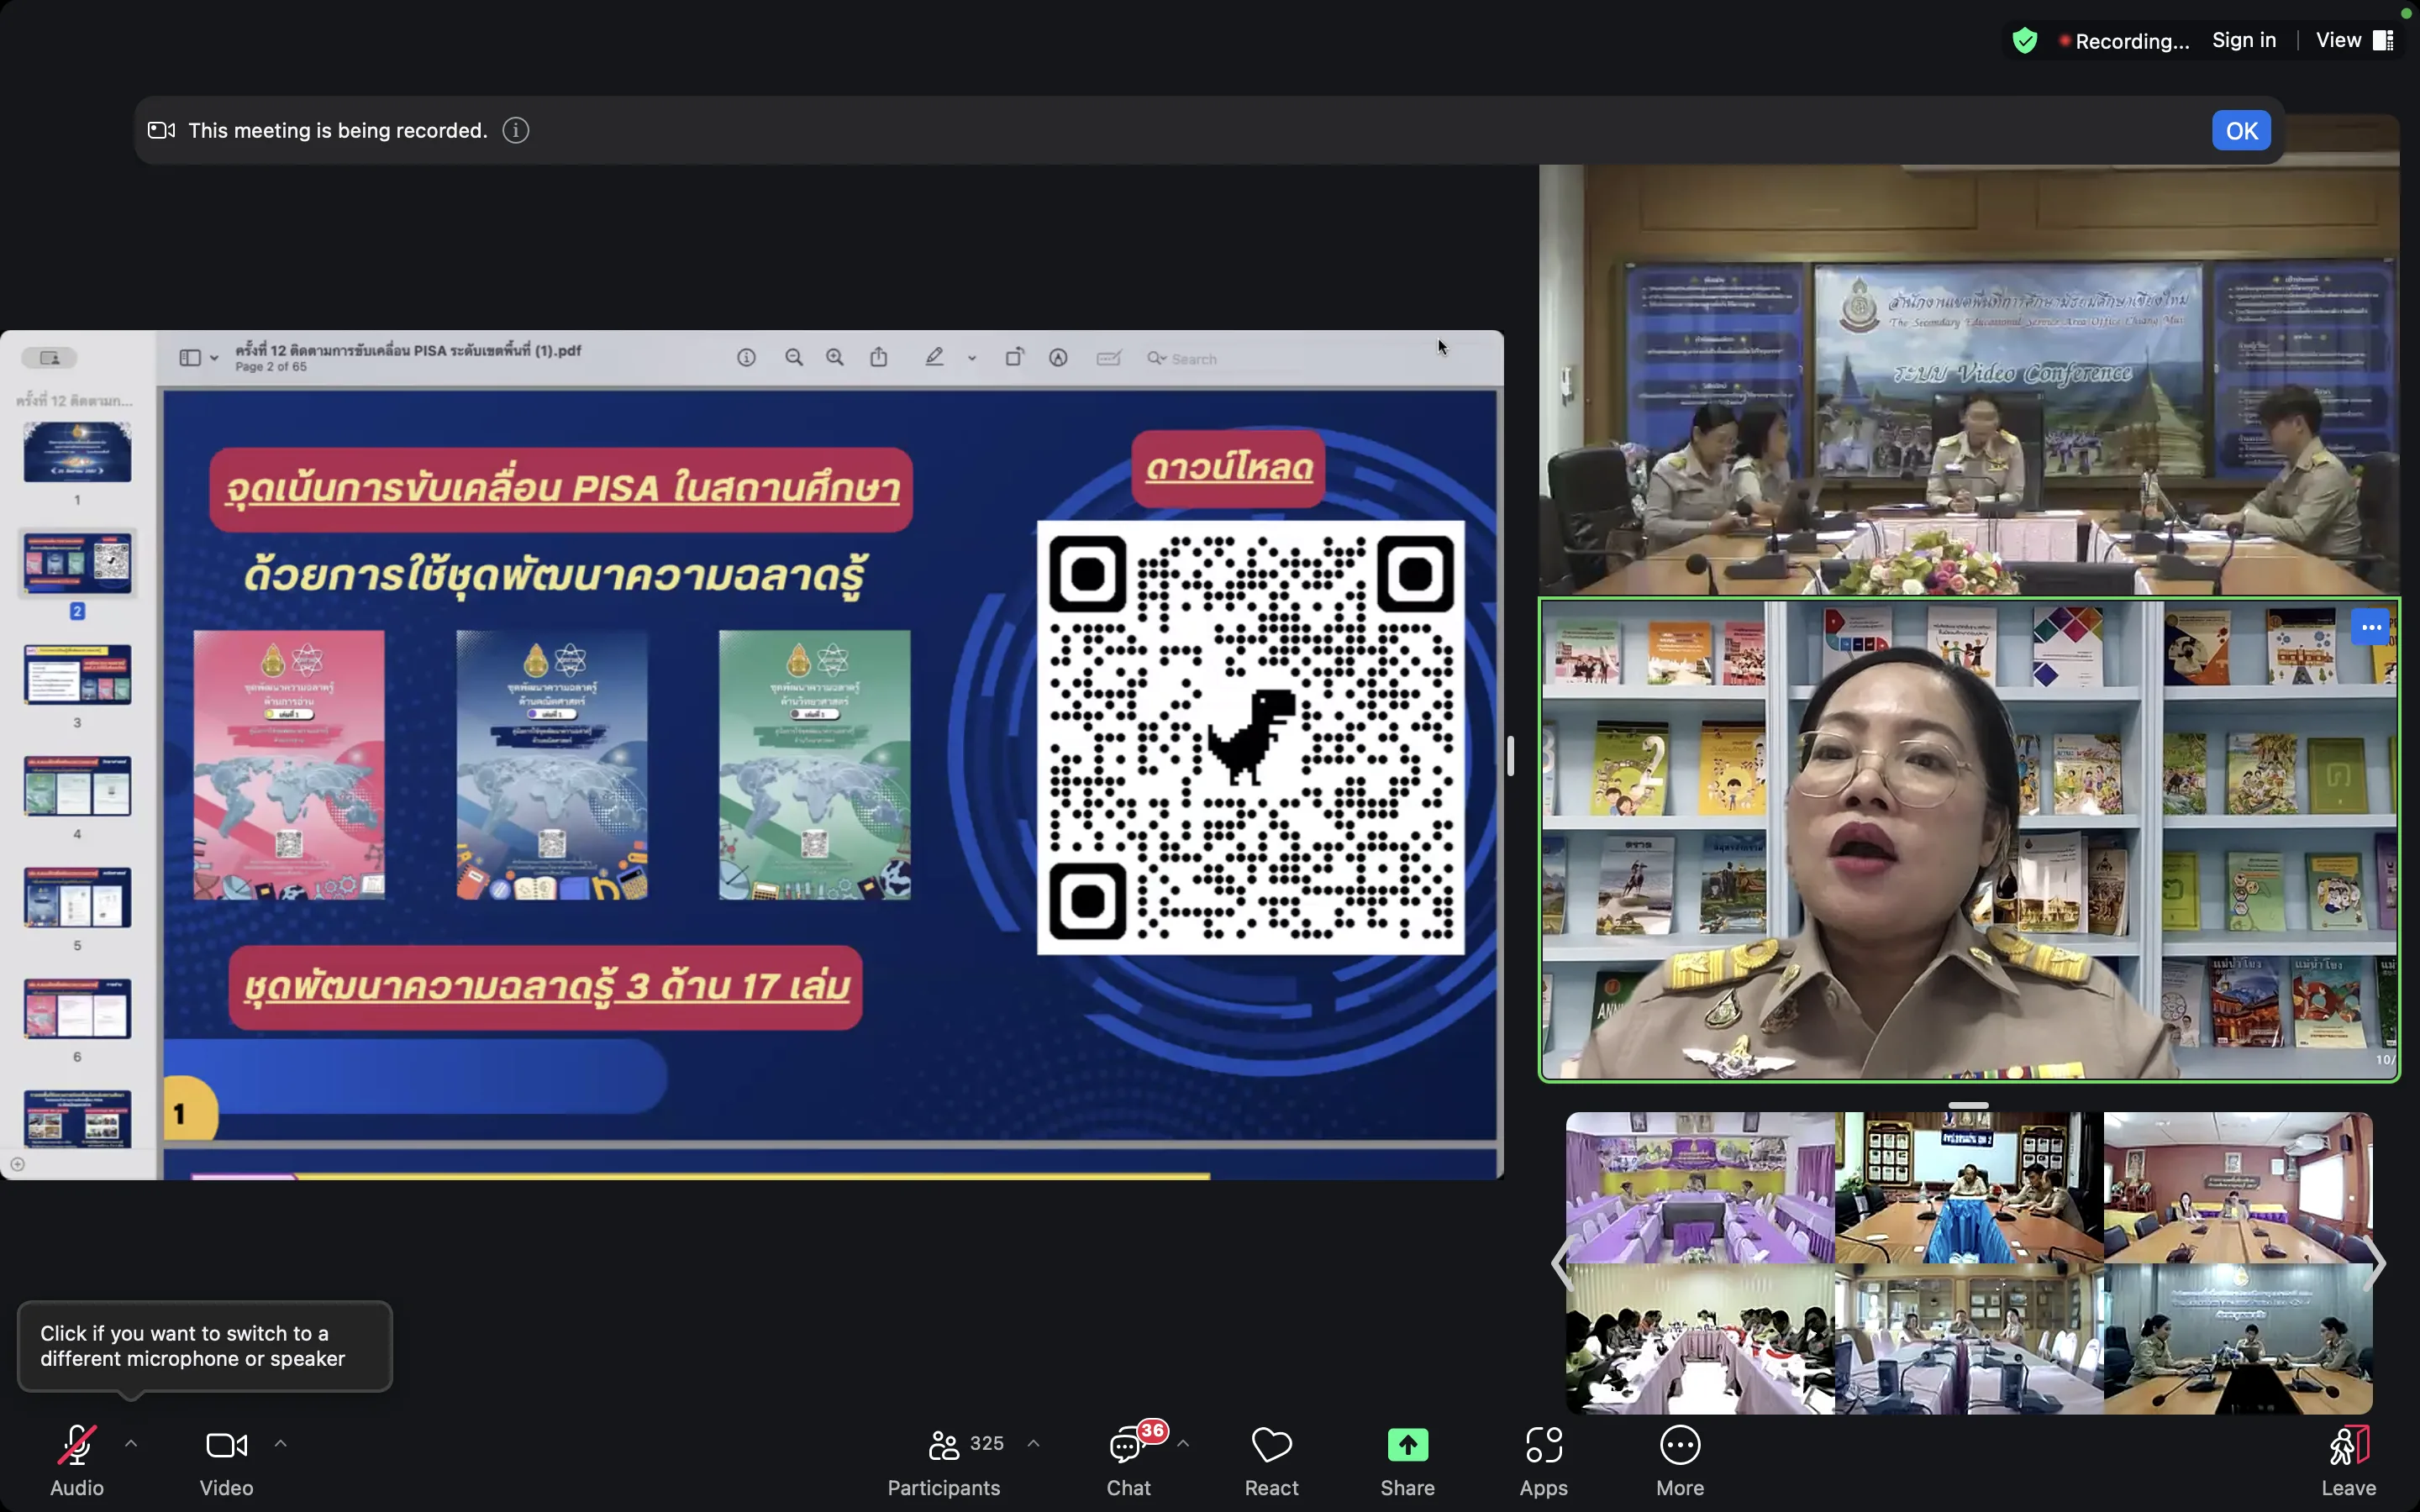This screenshot has width=2420, height=1512.
Task: Click the add page button below PDF thumbnails
Action: (17, 1164)
